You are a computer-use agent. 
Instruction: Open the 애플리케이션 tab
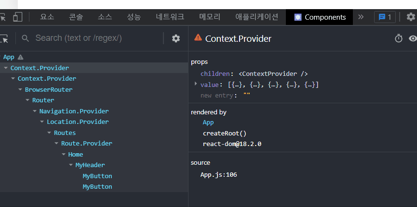pyautogui.click(x=257, y=17)
